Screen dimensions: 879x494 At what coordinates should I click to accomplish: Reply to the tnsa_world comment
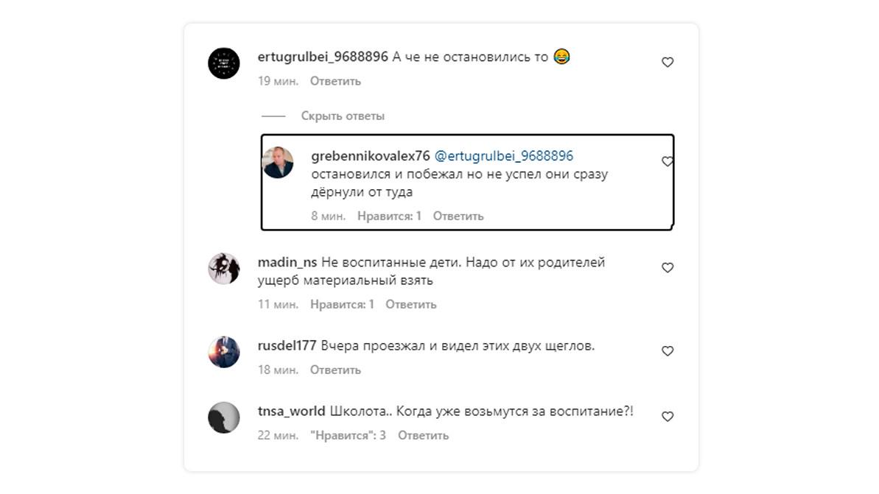click(424, 435)
